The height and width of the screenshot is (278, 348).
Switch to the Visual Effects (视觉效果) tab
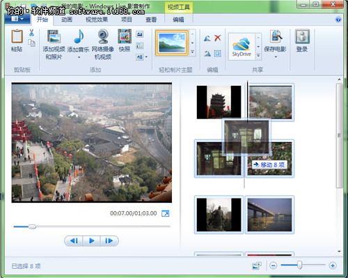97,20
